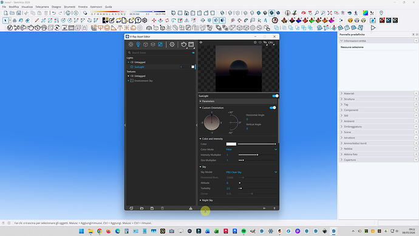Adjust the Intensity Multiplier slider
Viewport: 419px width, 236px height.
[x=257, y=155]
